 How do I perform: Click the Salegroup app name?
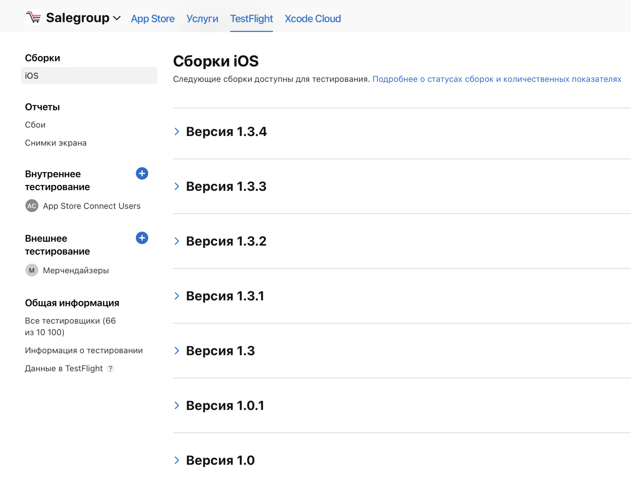pyautogui.click(x=78, y=18)
